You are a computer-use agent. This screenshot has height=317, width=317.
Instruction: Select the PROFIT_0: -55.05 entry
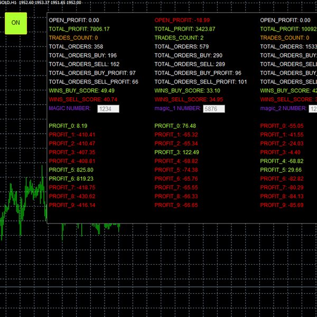(x=282, y=126)
